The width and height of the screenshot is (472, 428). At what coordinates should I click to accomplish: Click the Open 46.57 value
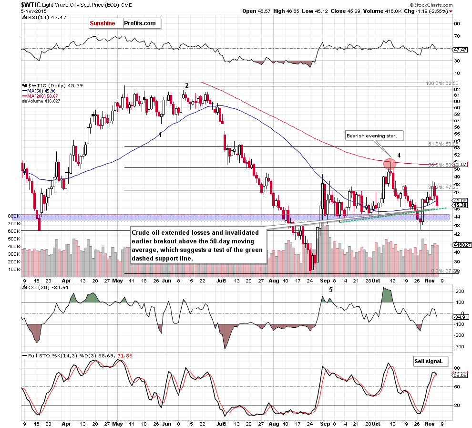(256, 11)
